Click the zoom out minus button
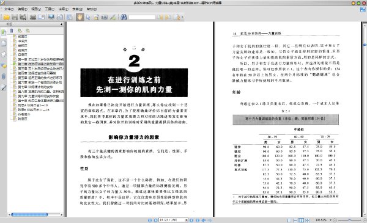The image size is (367, 223). (335, 220)
